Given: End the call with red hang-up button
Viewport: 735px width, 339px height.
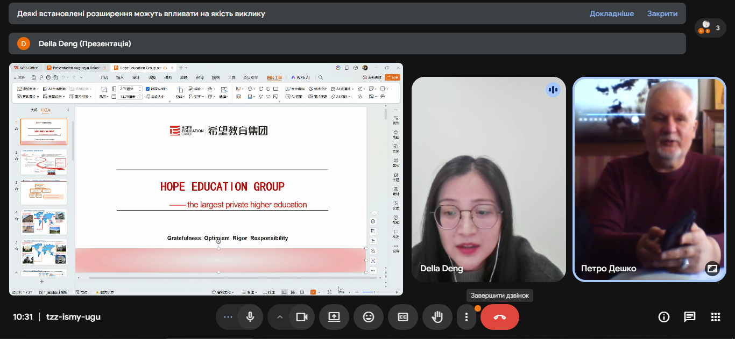Looking at the screenshot, I should [x=500, y=317].
